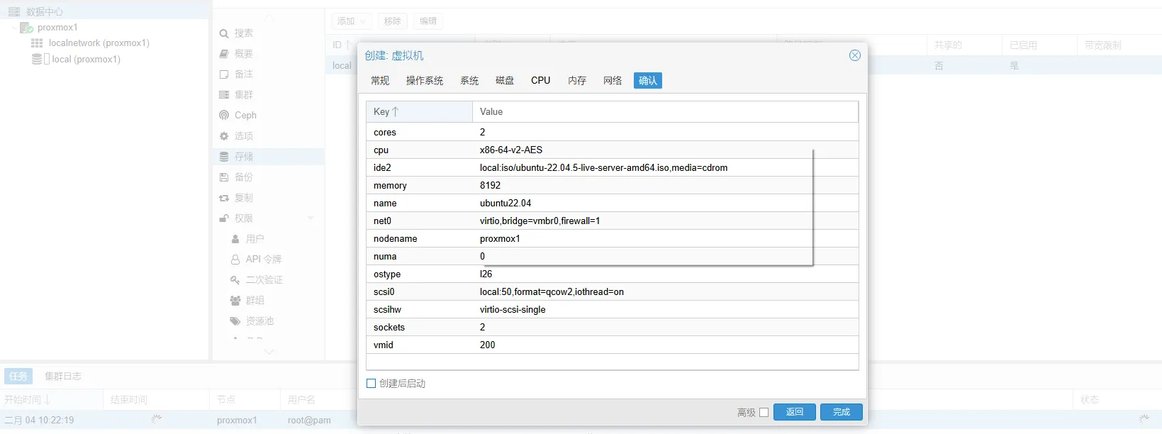Select the ide2 ISO path value
Screen dimensions: 1162x434
[x=603, y=168]
